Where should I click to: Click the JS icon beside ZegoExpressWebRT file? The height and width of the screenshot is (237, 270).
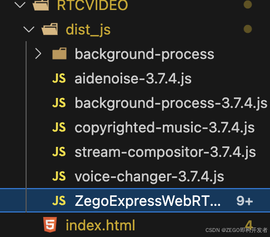coord(59,201)
